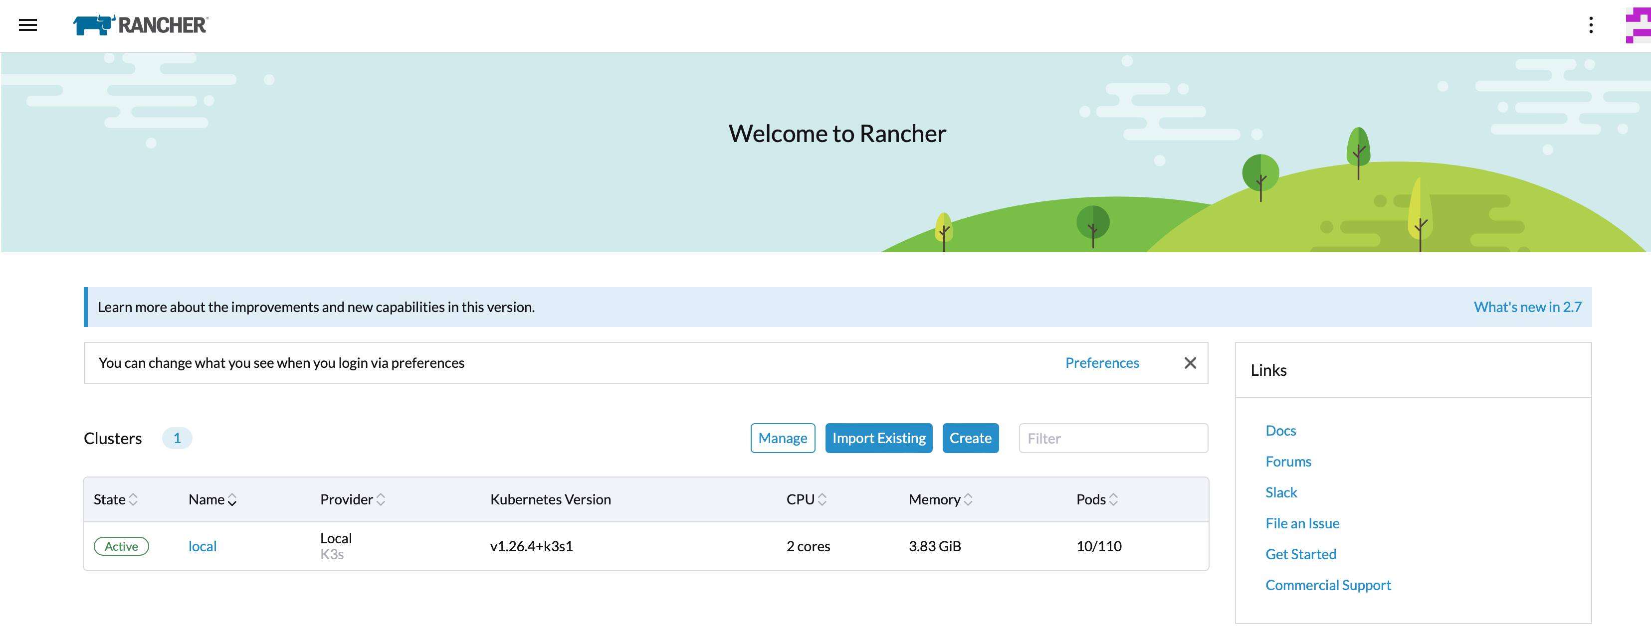This screenshot has width=1651, height=634.
Task: Click the Name column sort chevron
Action: pyautogui.click(x=232, y=500)
